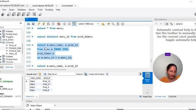Open the Query menu
The width and height of the screenshot is (196, 110).
coord(12,10)
